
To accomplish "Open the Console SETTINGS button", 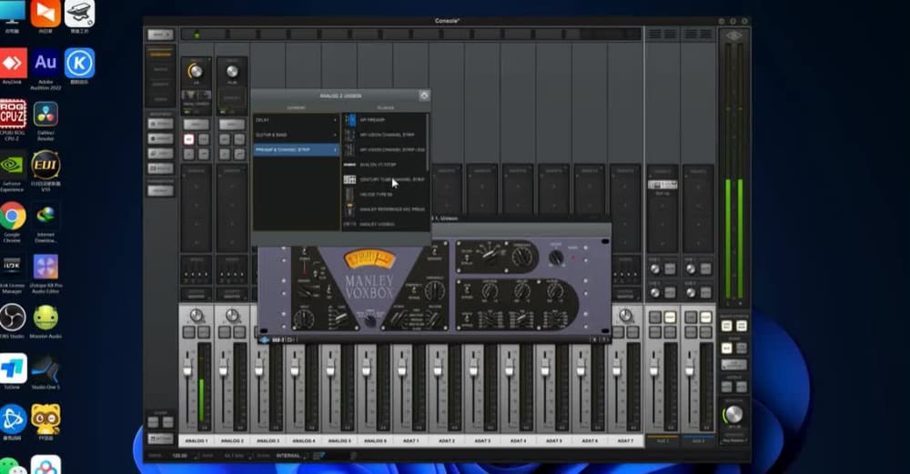I will (160, 439).
